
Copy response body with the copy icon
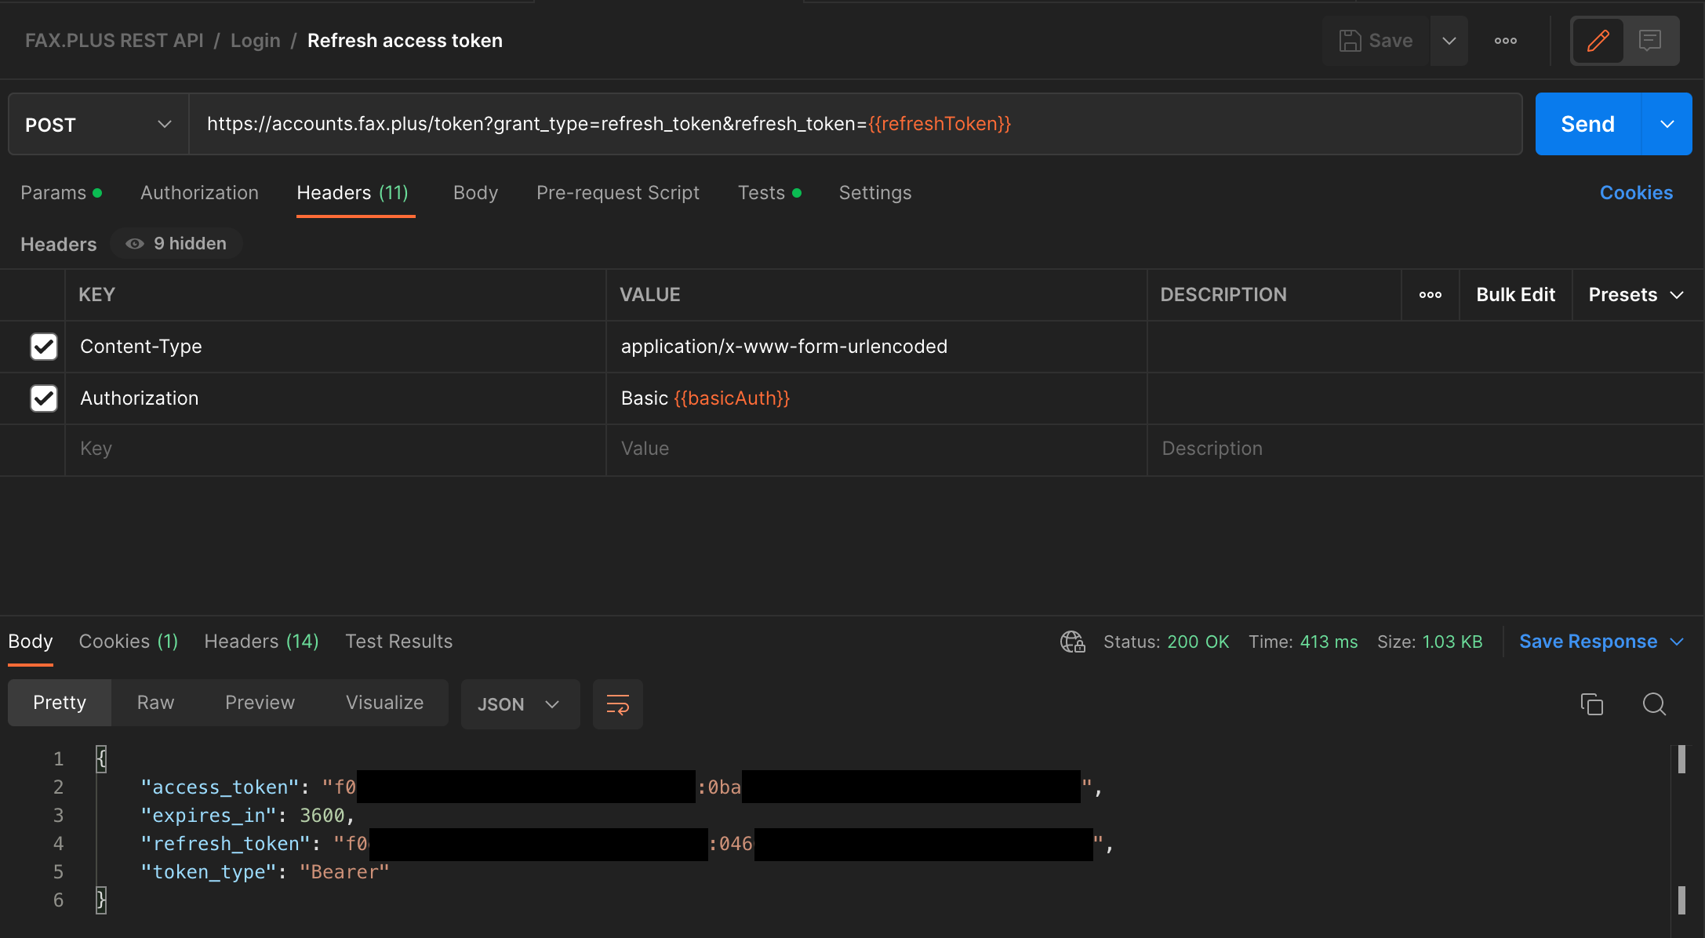1591,704
